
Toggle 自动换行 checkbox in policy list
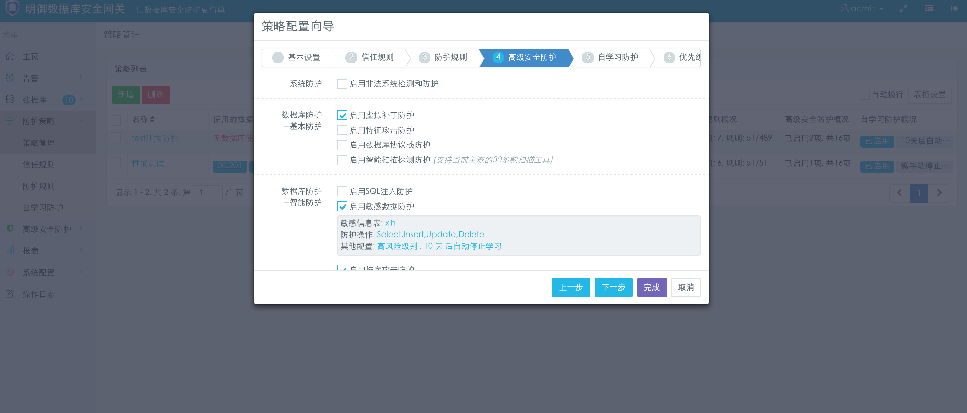coord(864,94)
